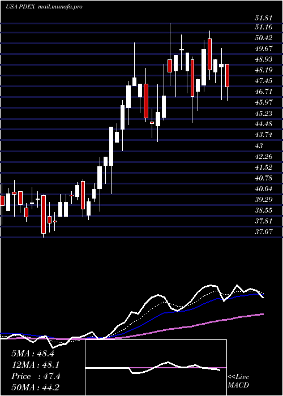
Task: Click the 51.16 price axis label
Action: pyautogui.click(x=263, y=27)
